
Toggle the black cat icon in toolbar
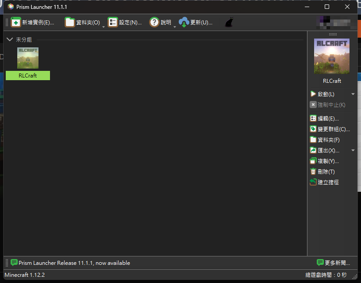click(229, 22)
